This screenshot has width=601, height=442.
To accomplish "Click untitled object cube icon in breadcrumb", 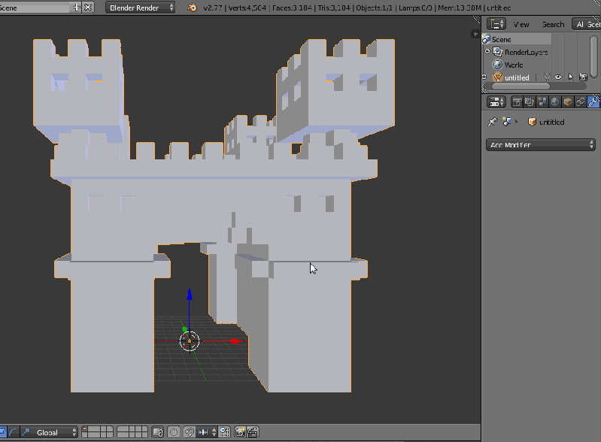I will (532, 122).
